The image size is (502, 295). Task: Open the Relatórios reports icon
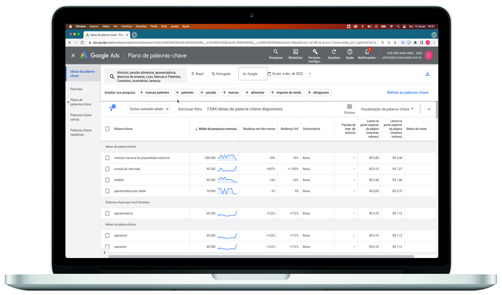tap(295, 52)
